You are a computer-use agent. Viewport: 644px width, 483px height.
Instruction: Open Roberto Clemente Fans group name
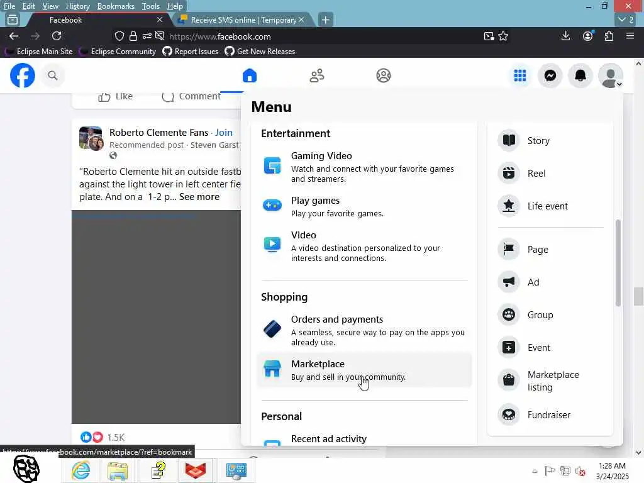pyautogui.click(x=158, y=133)
